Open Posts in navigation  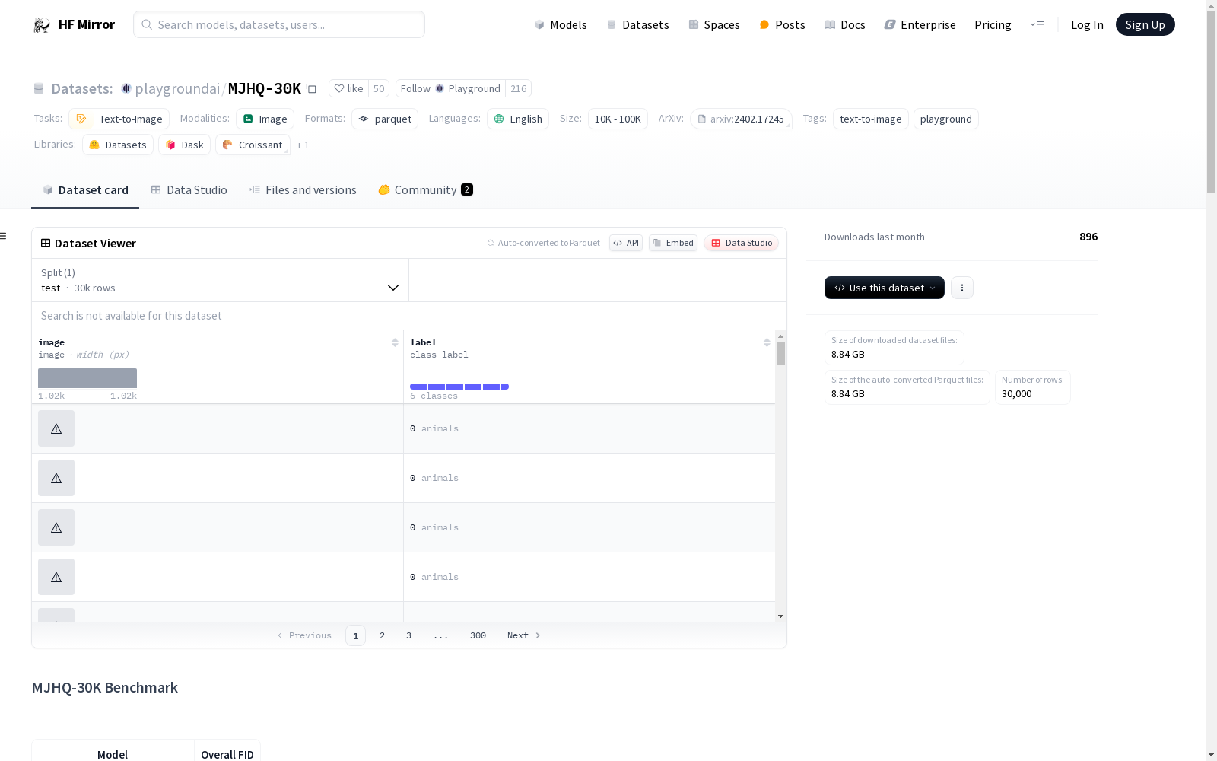point(782,24)
